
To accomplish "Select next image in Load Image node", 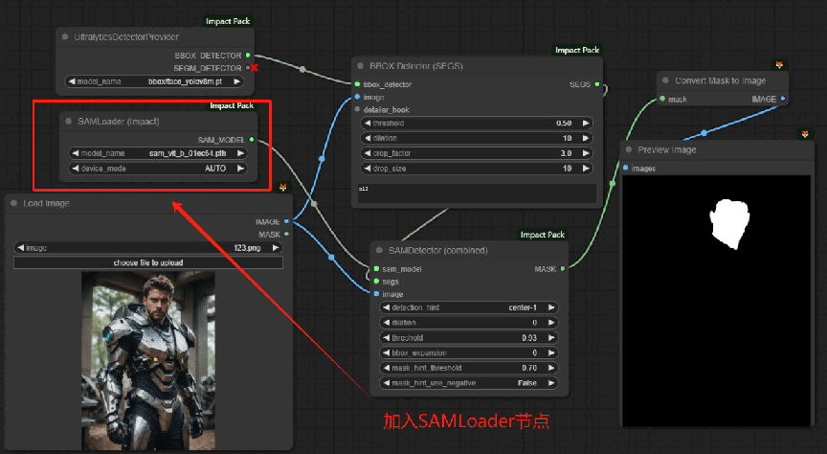I will (276, 247).
